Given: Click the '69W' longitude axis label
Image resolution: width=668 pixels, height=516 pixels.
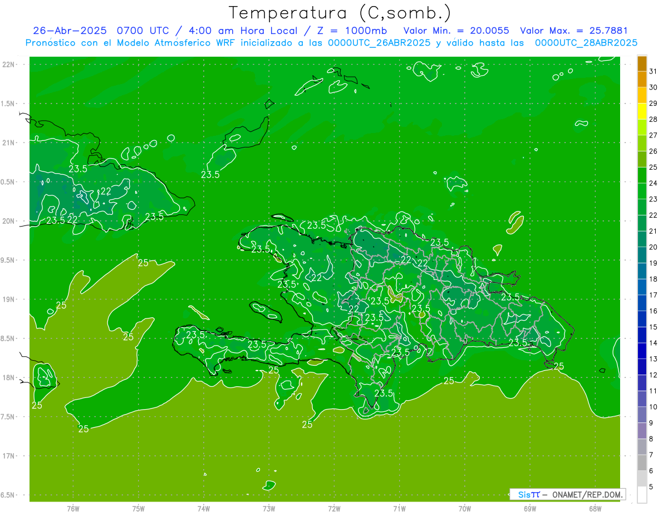Looking at the screenshot, I should (x=530, y=508).
